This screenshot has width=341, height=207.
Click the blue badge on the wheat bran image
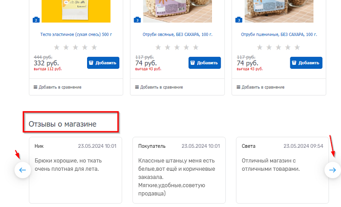[x=239, y=20]
